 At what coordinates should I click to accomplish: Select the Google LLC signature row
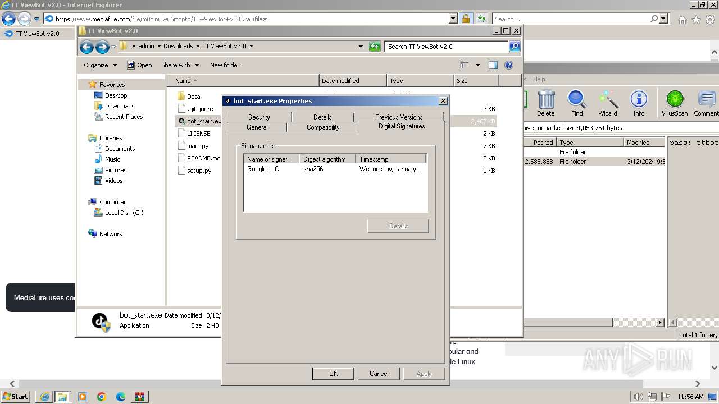[335, 169]
